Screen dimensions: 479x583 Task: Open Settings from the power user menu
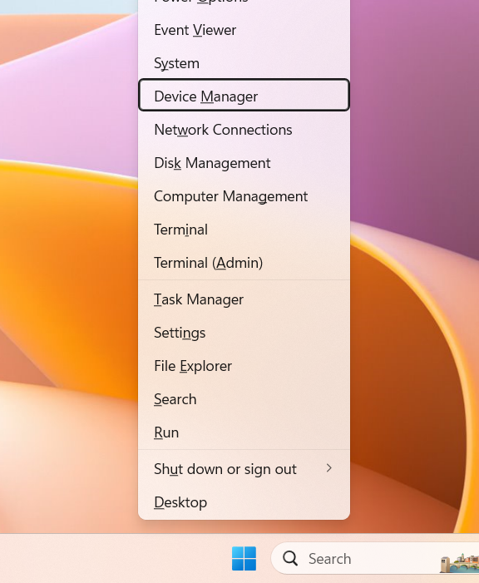244,333
